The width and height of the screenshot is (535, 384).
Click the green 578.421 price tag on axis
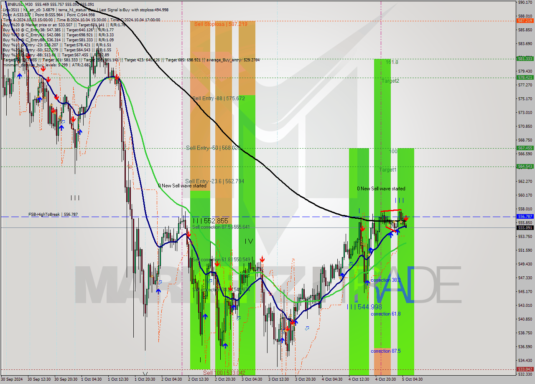(x=525, y=77)
